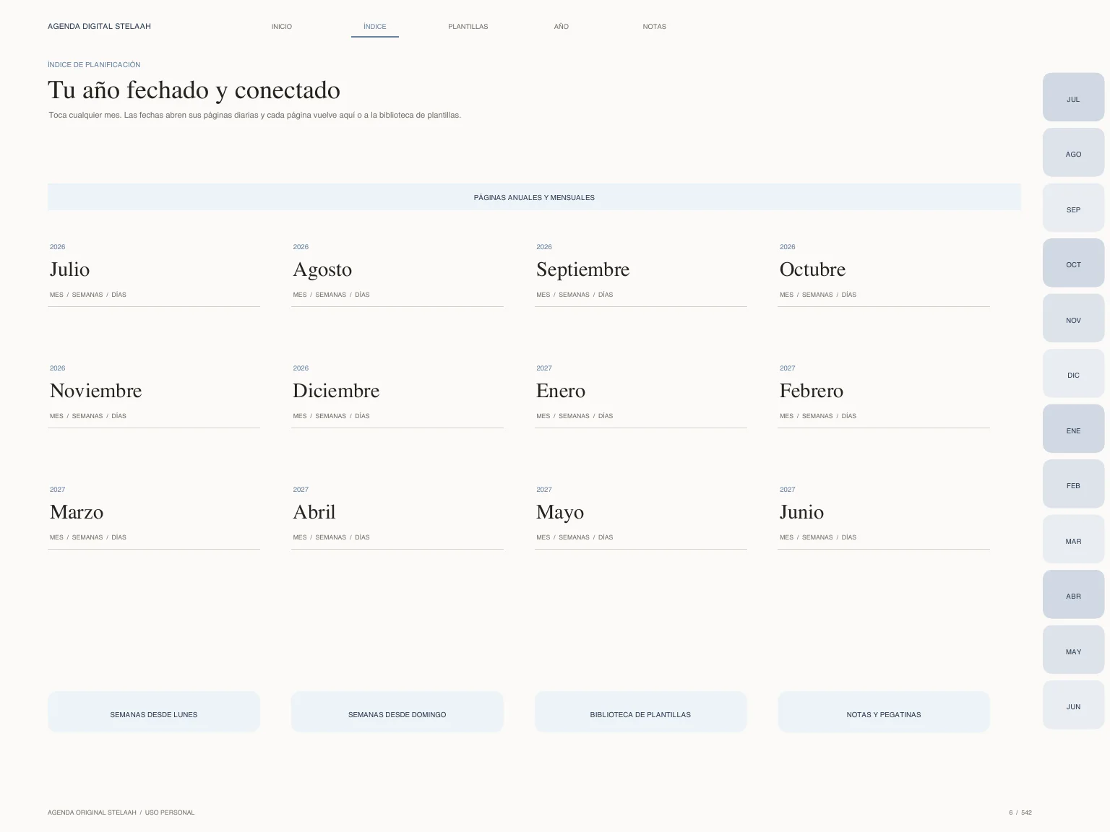Jump to OCT side tab

coord(1073,263)
